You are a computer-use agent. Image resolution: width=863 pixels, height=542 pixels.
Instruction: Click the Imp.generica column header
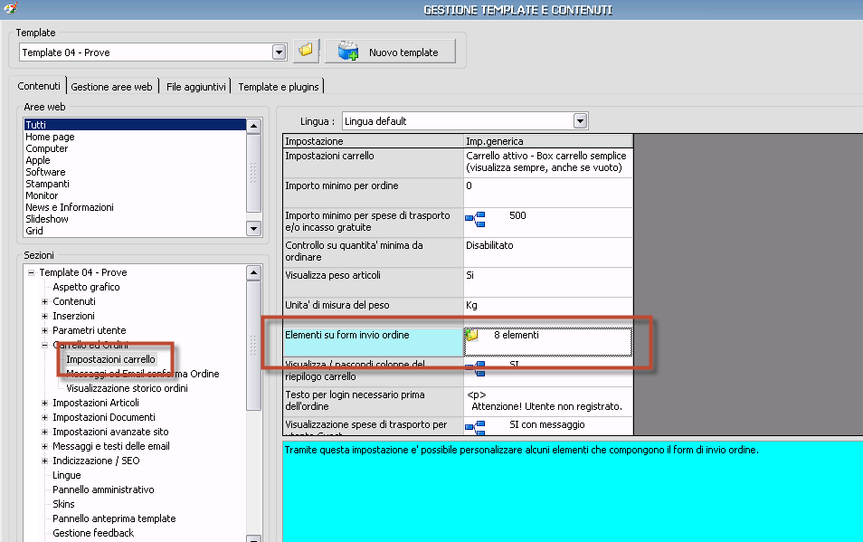(x=549, y=141)
